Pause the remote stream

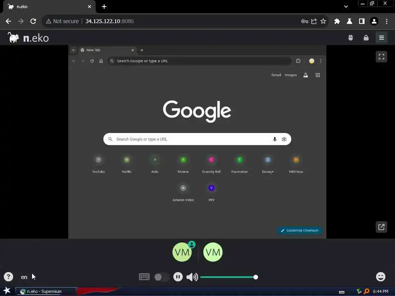coord(178,277)
